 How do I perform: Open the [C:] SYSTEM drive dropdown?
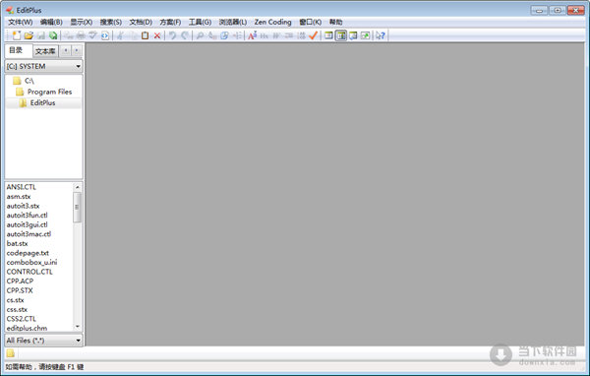44,66
